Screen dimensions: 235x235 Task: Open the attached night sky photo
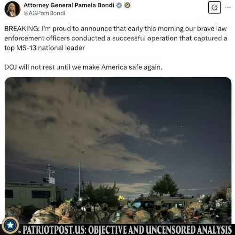(118, 150)
